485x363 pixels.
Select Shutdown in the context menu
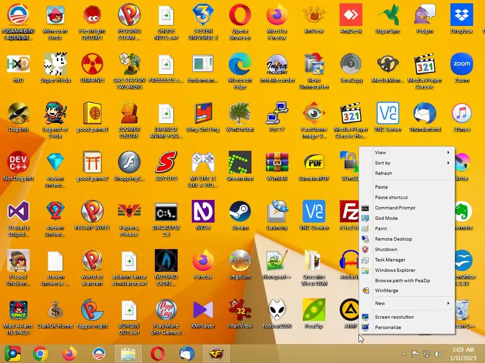click(407, 250)
